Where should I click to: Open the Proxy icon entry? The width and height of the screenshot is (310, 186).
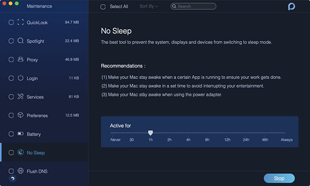[x=20, y=59]
